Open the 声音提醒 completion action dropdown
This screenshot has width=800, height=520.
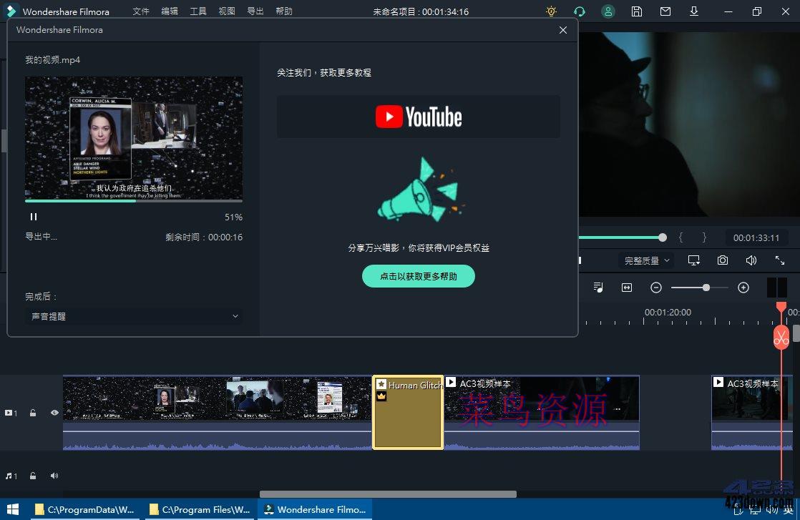tap(134, 316)
